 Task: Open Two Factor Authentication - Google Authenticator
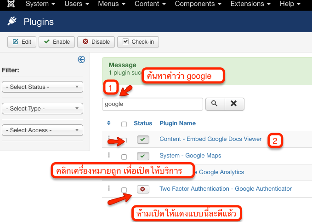(x=226, y=188)
